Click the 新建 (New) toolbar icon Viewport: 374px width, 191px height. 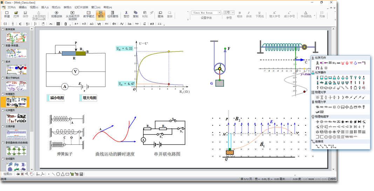click(x=7, y=14)
